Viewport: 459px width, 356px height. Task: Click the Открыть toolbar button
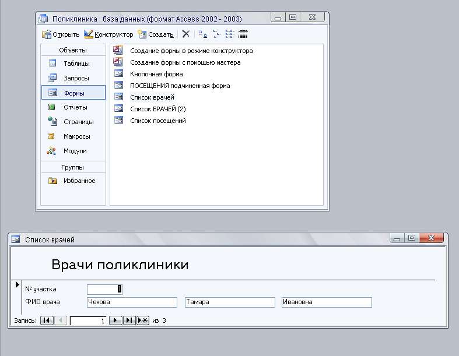tap(61, 34)
